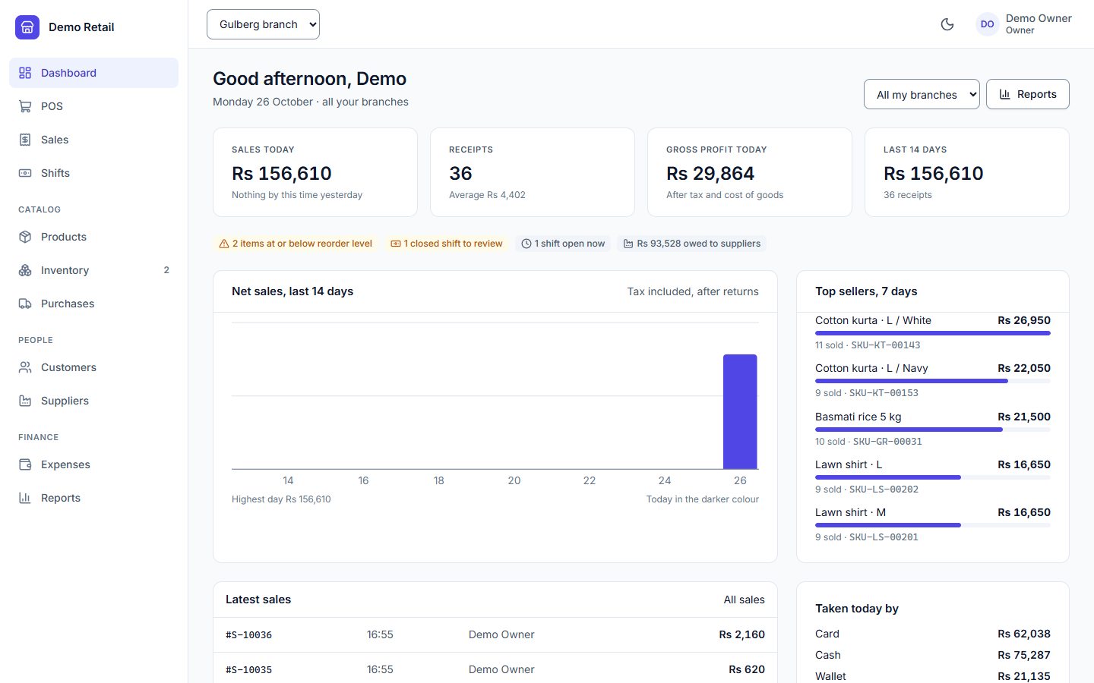
Task: Click the Basmati rice 5 kg progress bar
Action: coord(933,430)
